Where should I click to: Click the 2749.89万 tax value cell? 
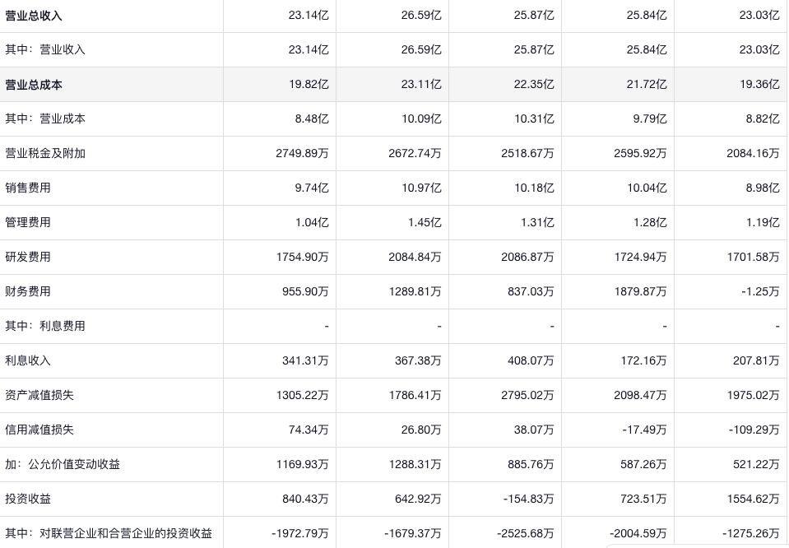(x=302, y=154)
